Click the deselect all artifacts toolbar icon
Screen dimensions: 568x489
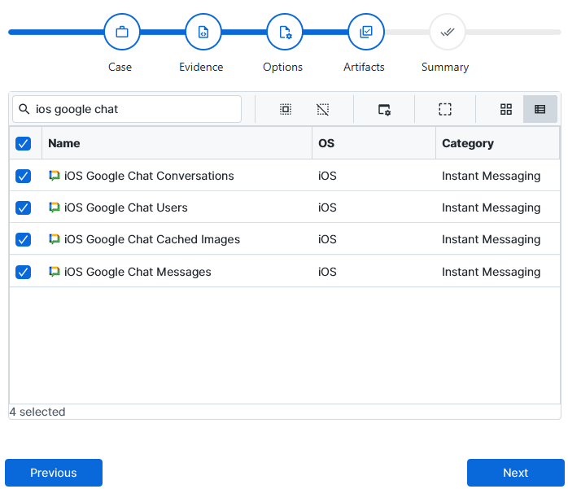pyautogui.click(x=322, y=109)
